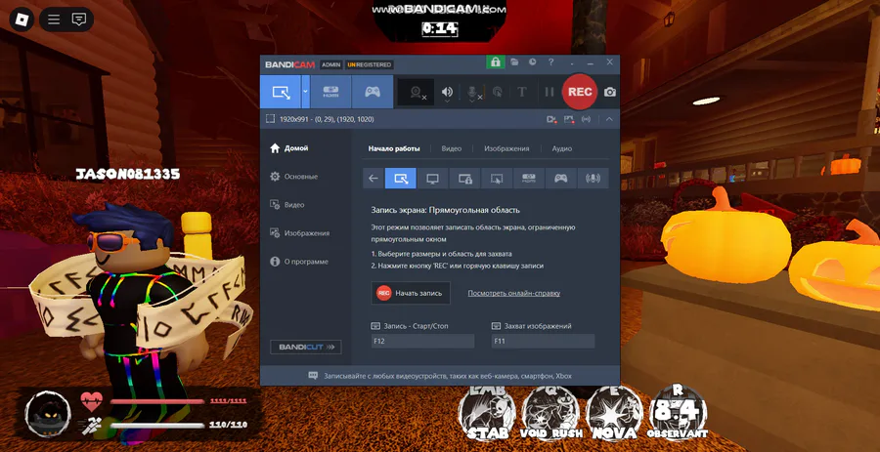Choose audio-only recording mode in mode row
880x452 pixels.
click(x=594, y=178)
